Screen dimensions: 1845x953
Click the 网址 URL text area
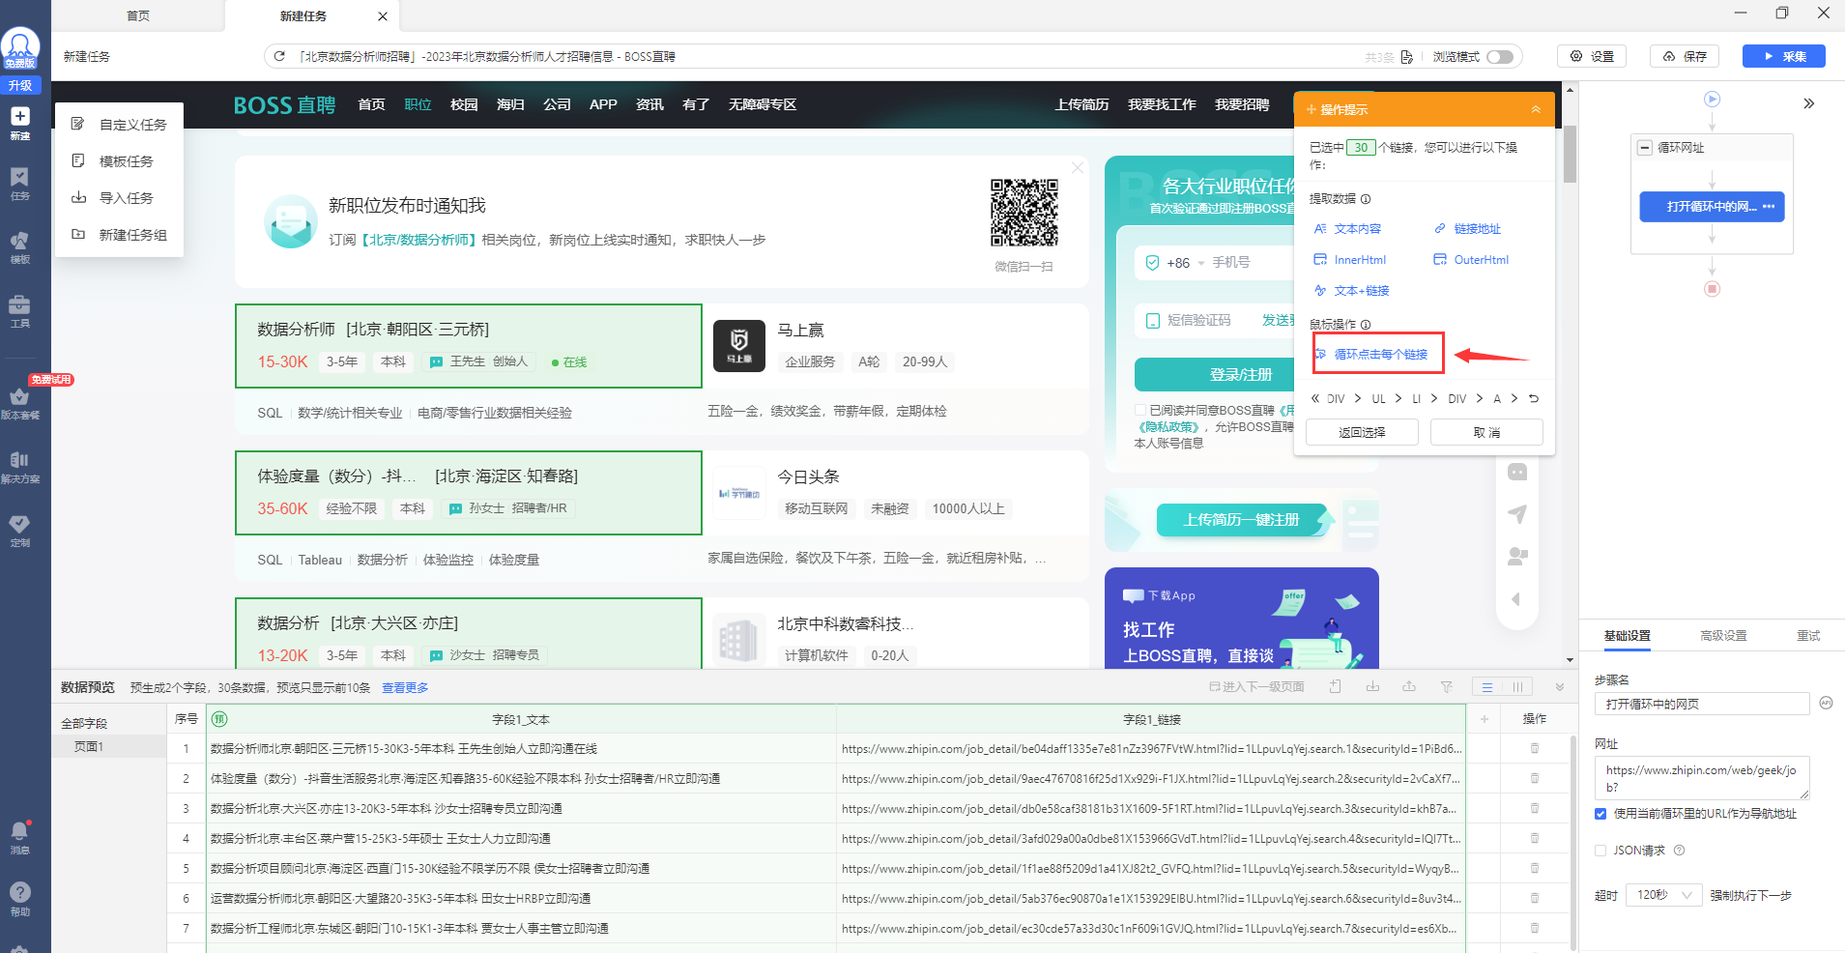[1701, 777]
